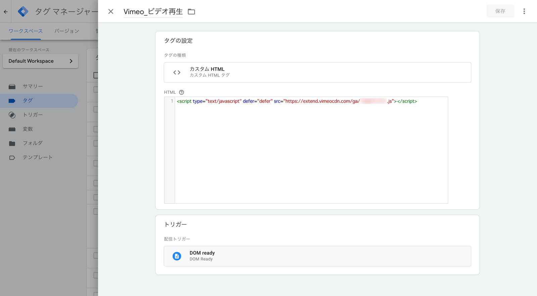Select the カスタム HTML tag type card

click(x=317, y=72)
